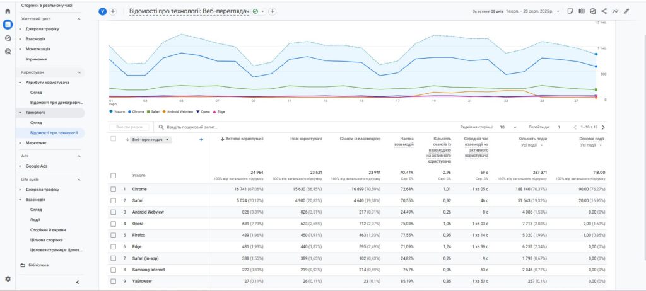Add a dimension with blue plus icon

[201, 139]
